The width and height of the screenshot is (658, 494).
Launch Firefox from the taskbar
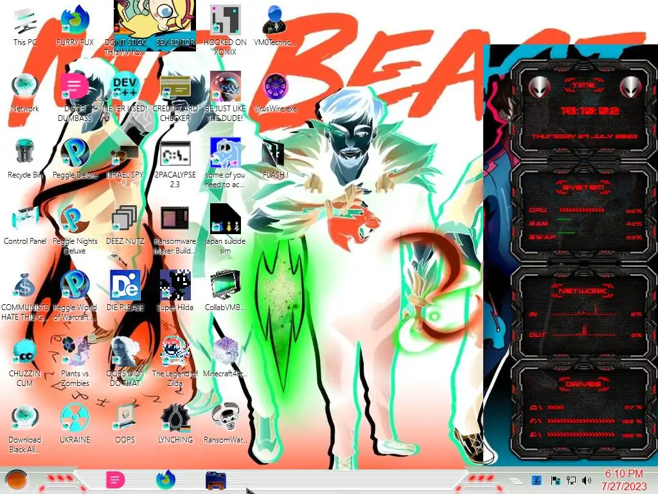[166, 480]
